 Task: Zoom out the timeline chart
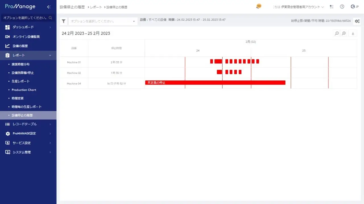337,33
